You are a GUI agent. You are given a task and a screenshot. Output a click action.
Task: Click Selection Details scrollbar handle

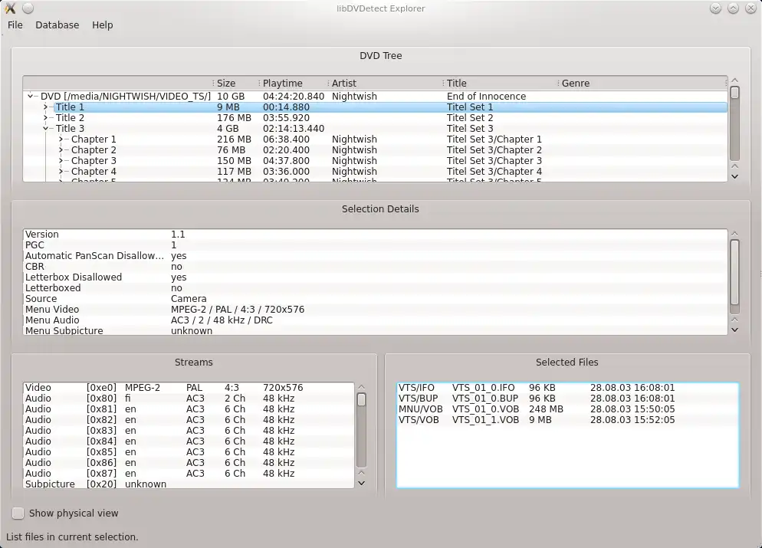(734, 272)
